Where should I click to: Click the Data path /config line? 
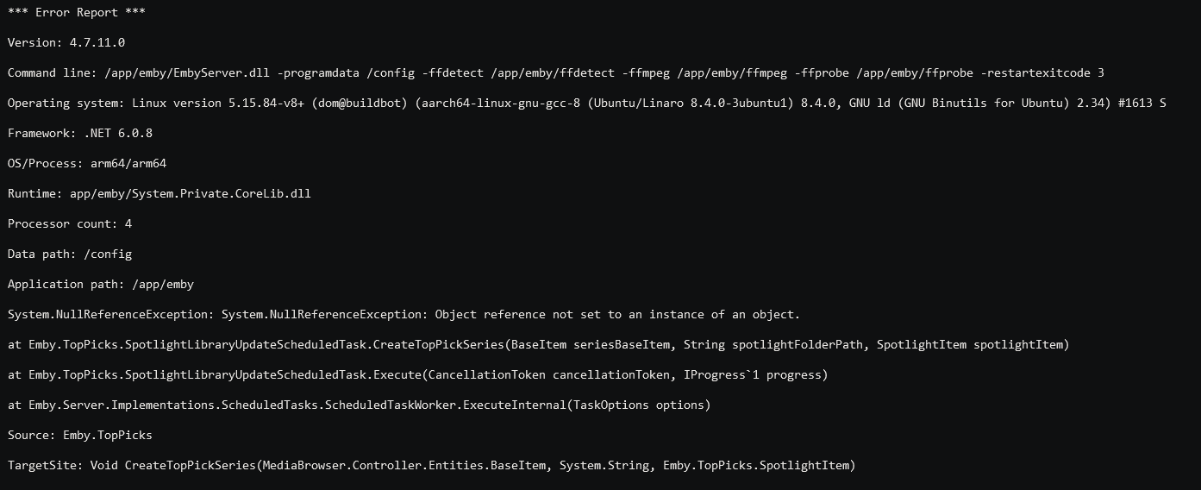70,254
